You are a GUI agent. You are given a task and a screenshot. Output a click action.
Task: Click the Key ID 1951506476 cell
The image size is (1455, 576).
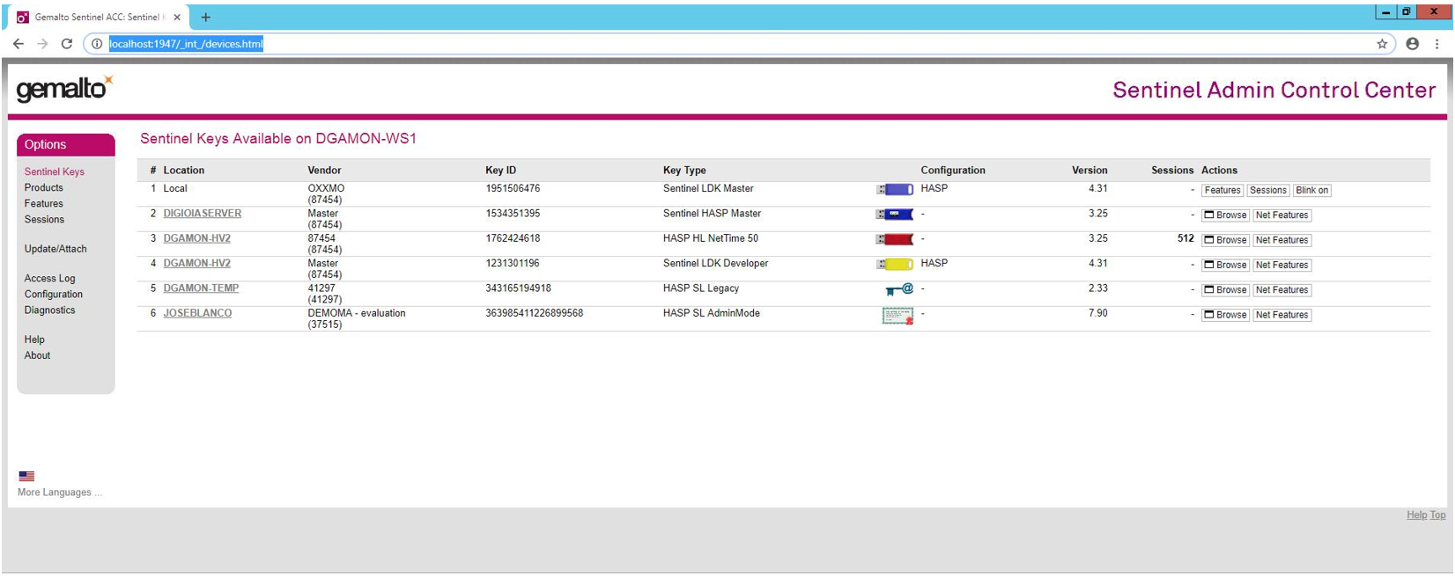tap(513, 188)
